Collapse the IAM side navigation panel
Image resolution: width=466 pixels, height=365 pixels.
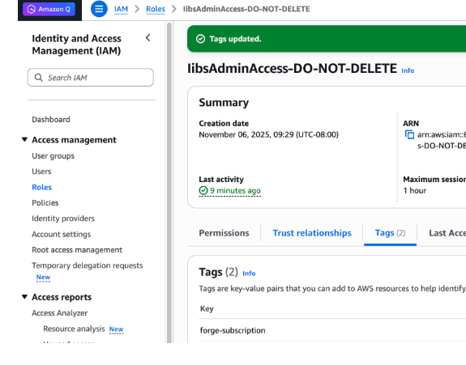click(147, 38)
